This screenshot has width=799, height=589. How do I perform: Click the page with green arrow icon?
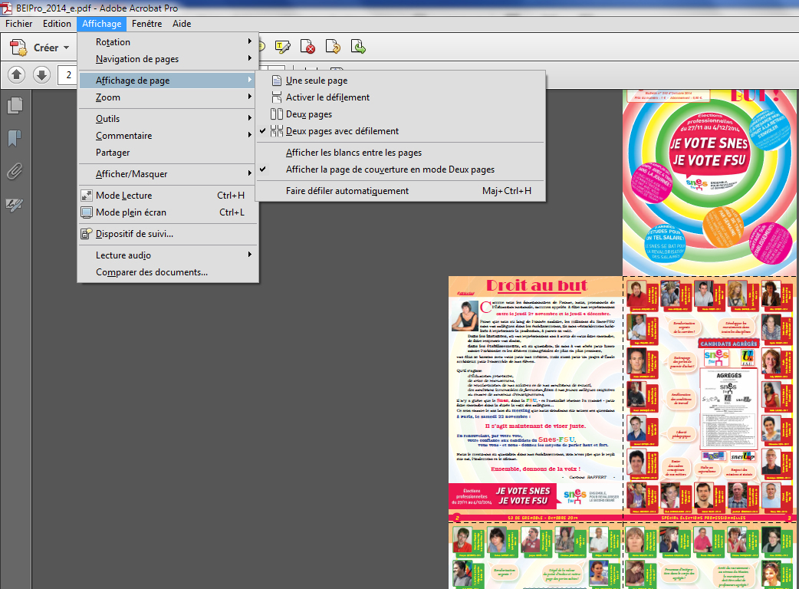(358, 48)
